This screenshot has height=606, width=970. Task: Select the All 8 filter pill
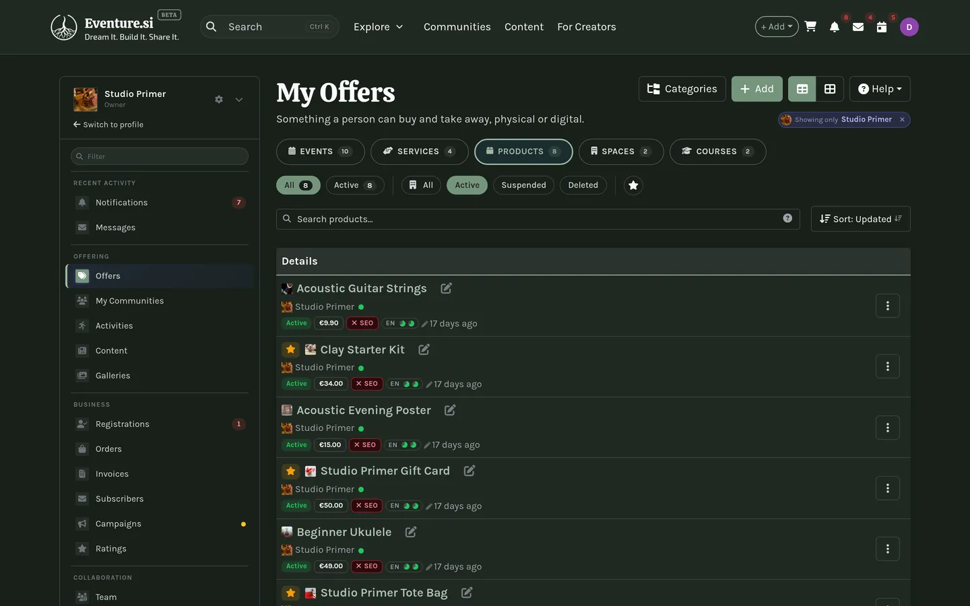(x=298, y=185)
